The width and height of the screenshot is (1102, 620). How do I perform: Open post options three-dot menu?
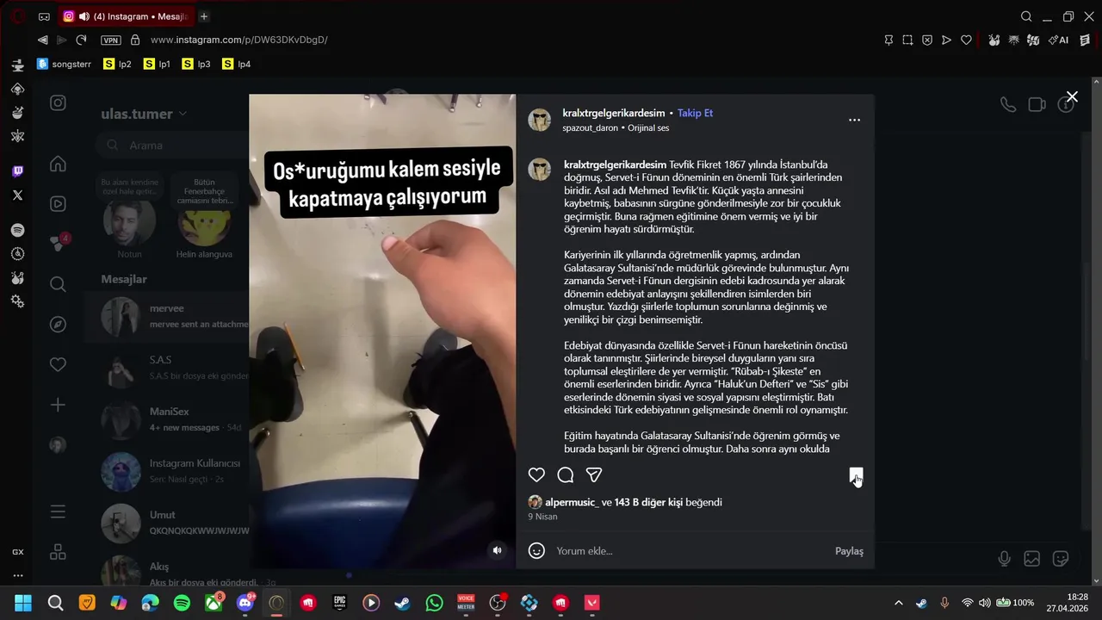tap(854, 120)
